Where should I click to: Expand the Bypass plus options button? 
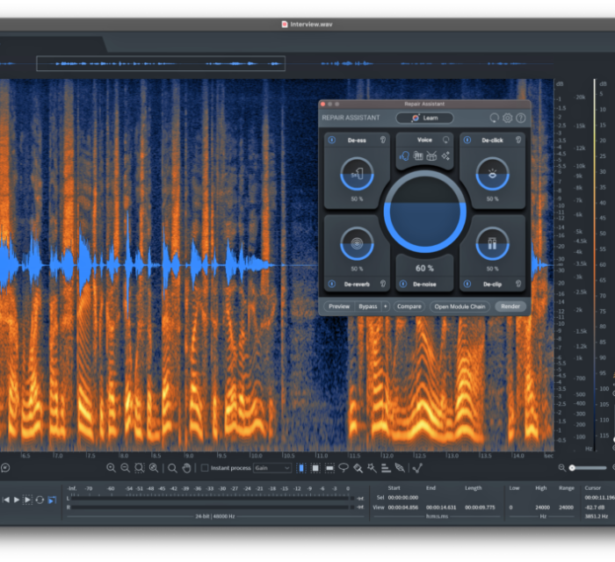(x=385, y=306)
